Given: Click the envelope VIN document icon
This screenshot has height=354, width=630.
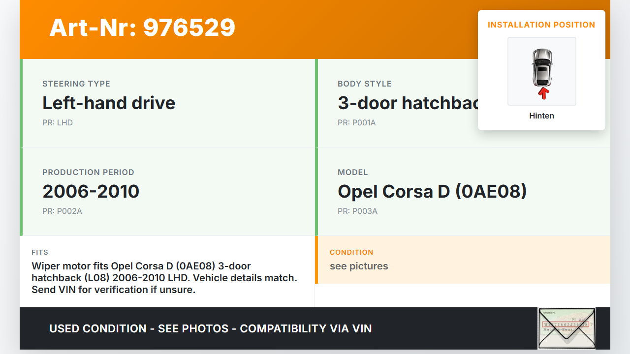Looking at the screenshot, I should 567,328.
